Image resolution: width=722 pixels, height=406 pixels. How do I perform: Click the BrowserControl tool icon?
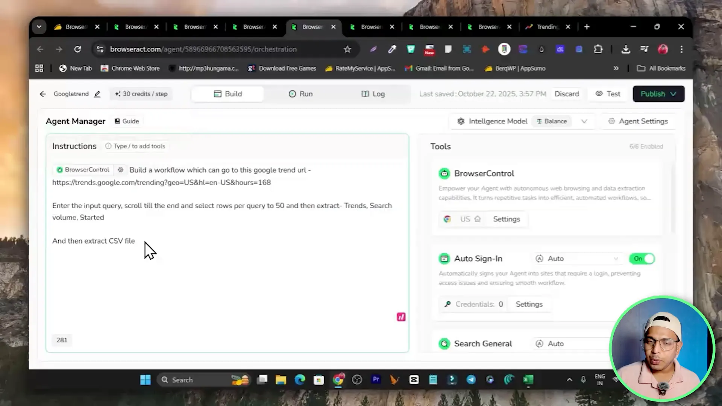444,173
